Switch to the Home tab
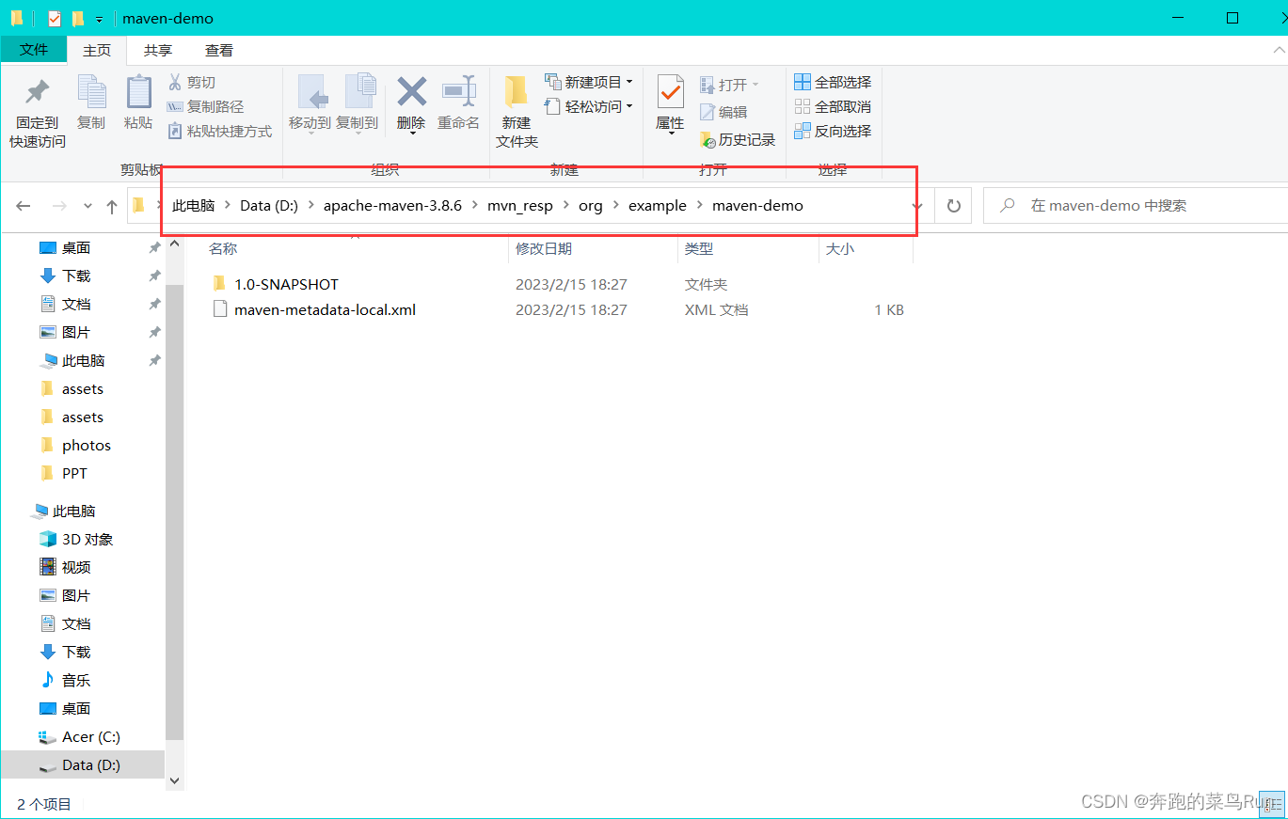Screen dimensions: 1288x819 click(97, 51)
